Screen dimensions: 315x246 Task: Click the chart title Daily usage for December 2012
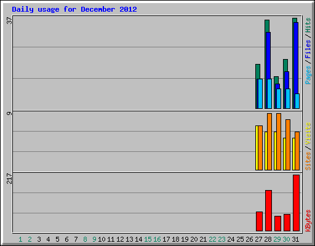coord(74,9)
